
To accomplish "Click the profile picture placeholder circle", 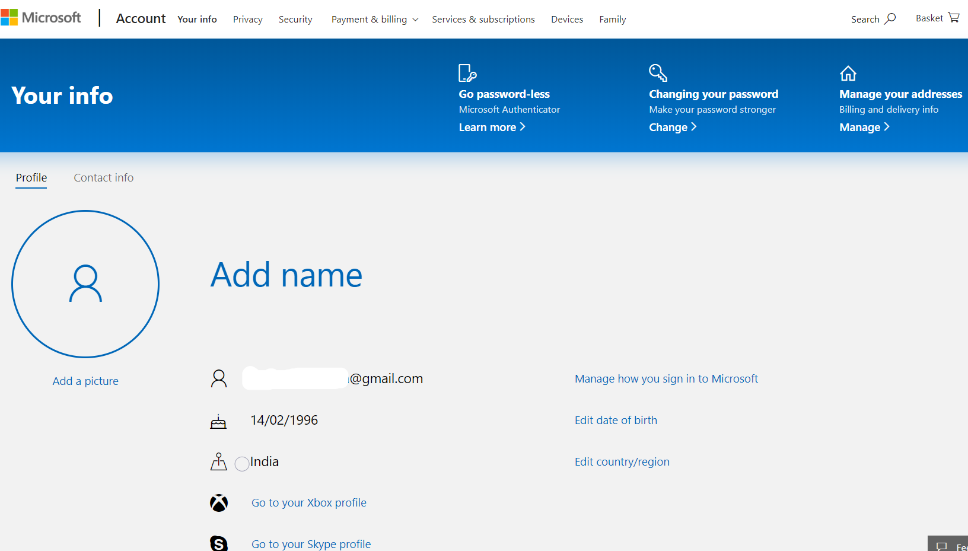I will click(x=85, y=284).
